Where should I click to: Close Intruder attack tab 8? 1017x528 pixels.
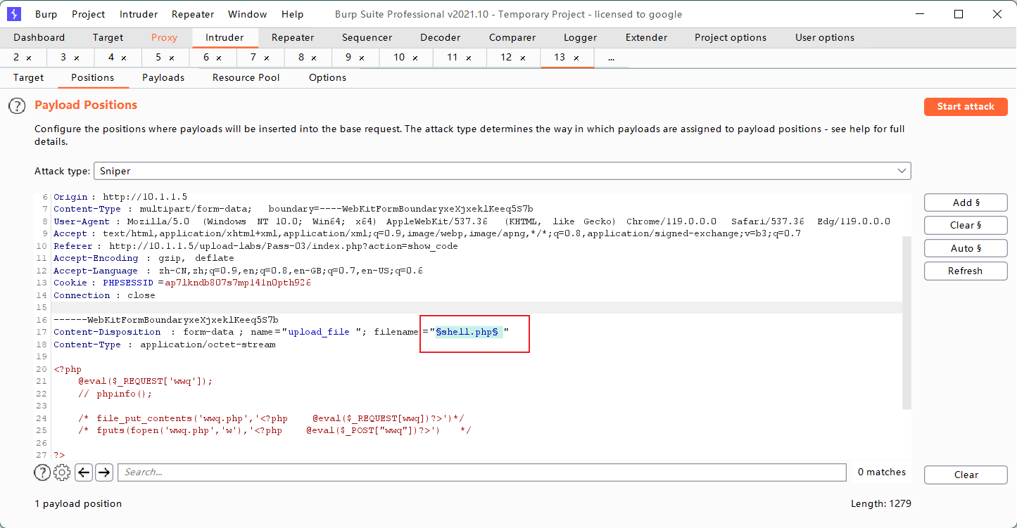(x=314, y=58)
